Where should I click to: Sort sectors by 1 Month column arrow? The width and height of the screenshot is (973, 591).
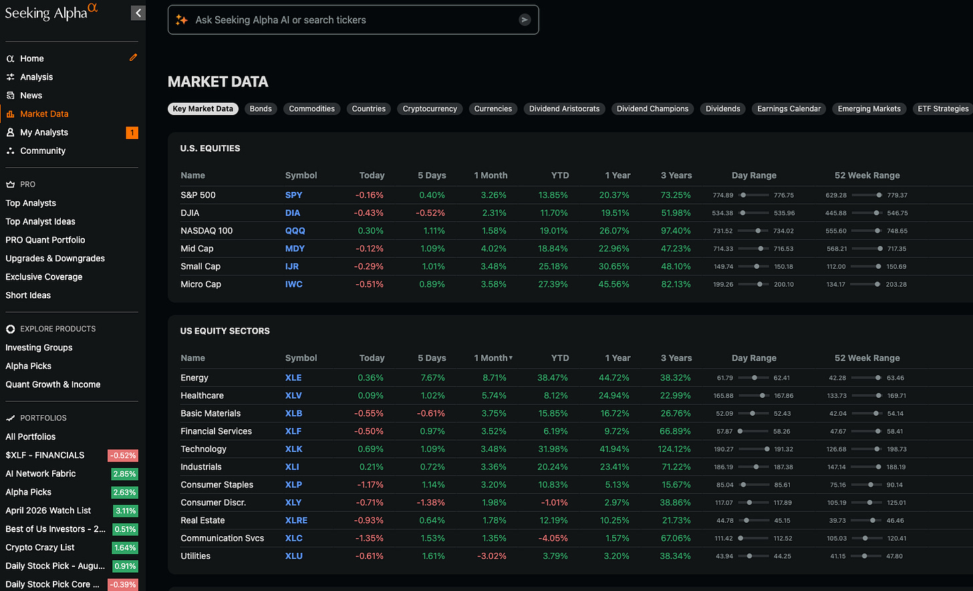511,358
